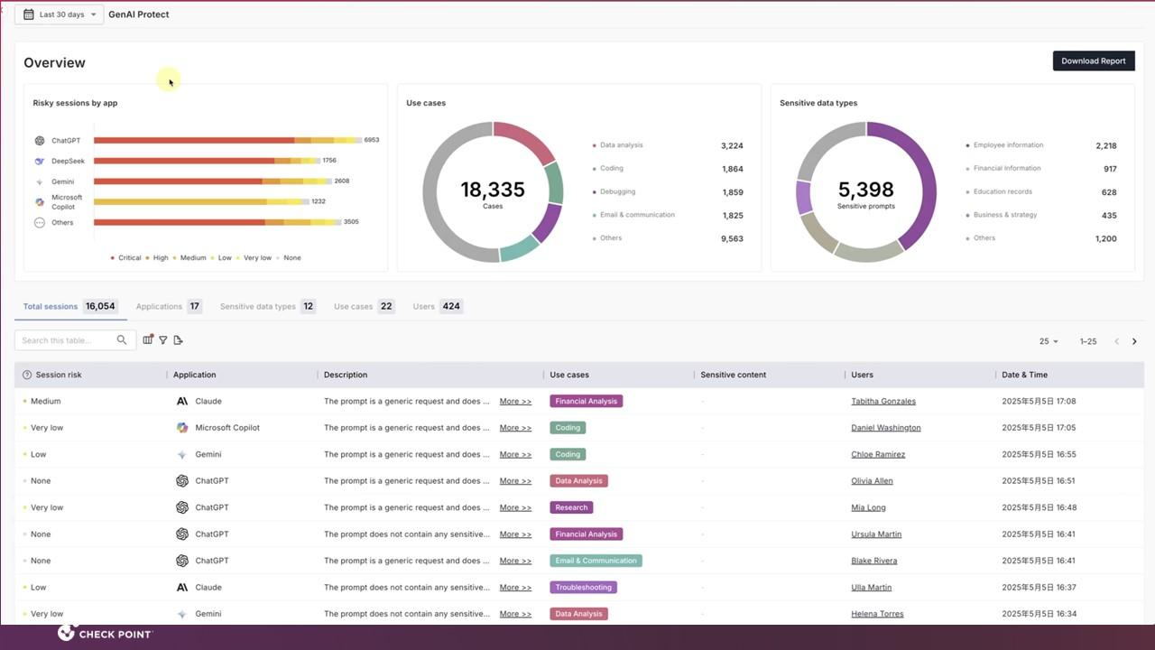The width and height of the screenshot is (1155, 650).
Task: Click ChatGPT icon in Olivia Allen row
Action: point(182,481)
